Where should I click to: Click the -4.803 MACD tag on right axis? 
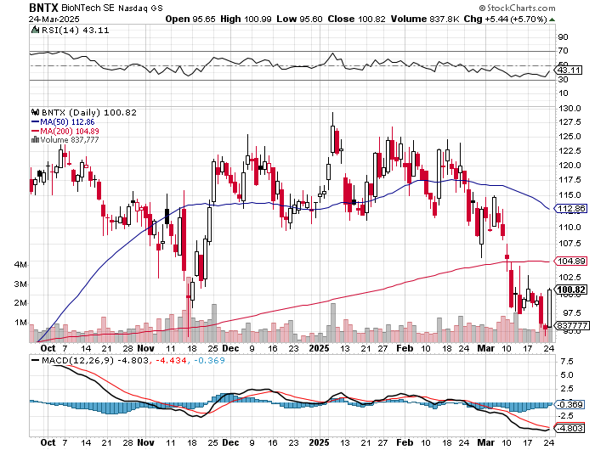pyautogui.click(x=571, y=428)
